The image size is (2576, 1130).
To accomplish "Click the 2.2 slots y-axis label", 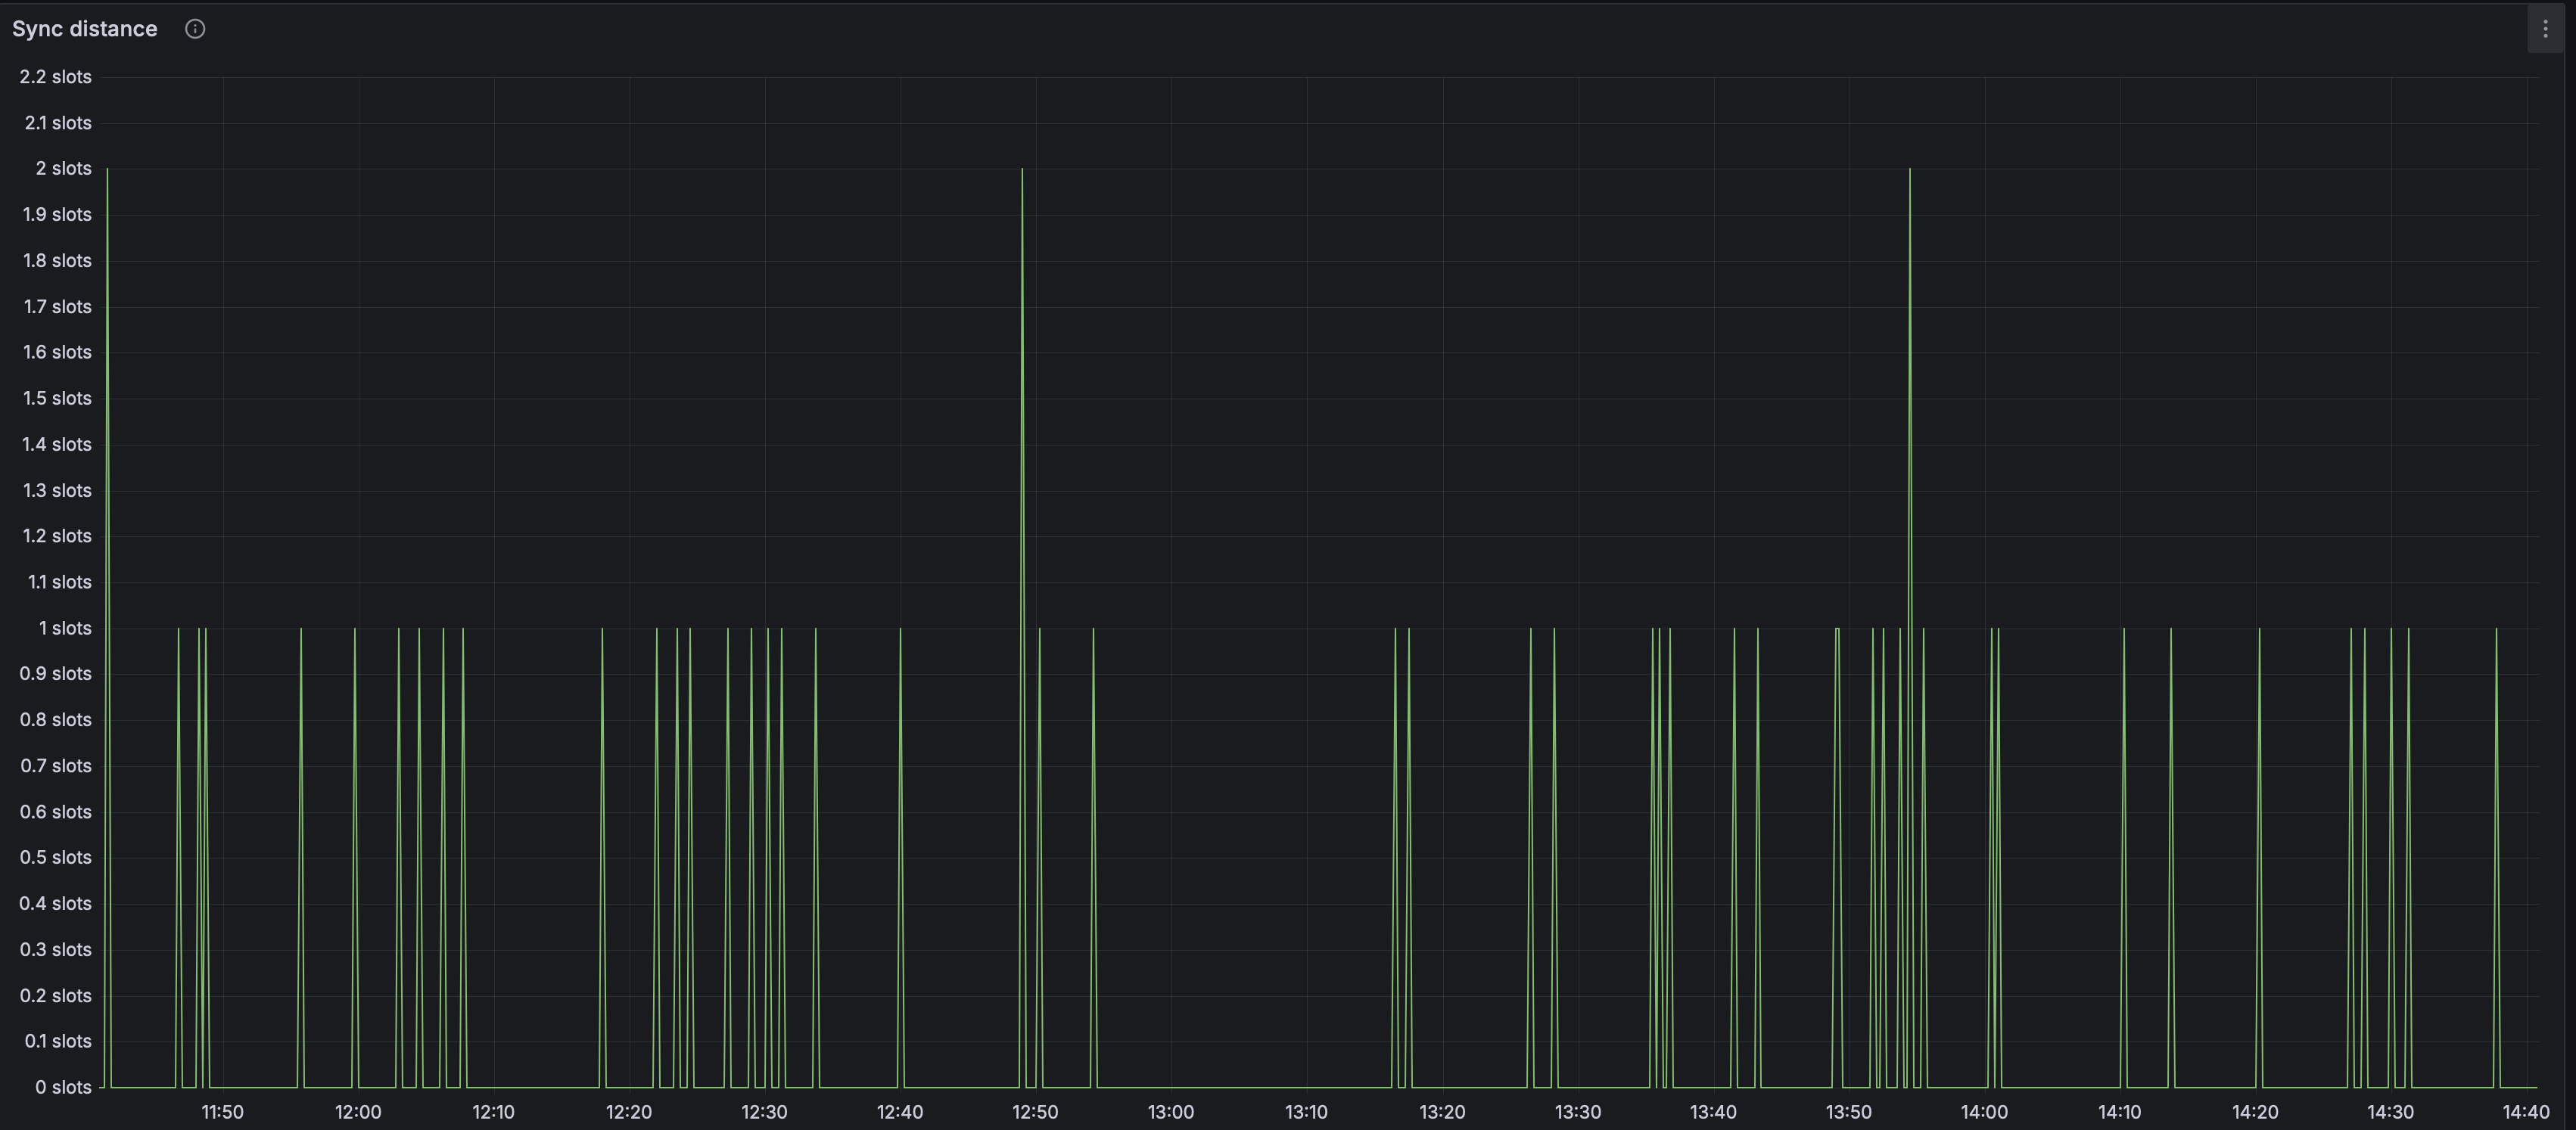I will click(x=56, y=77).
